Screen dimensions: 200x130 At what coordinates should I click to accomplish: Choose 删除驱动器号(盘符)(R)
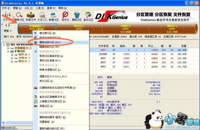[52, 117]
